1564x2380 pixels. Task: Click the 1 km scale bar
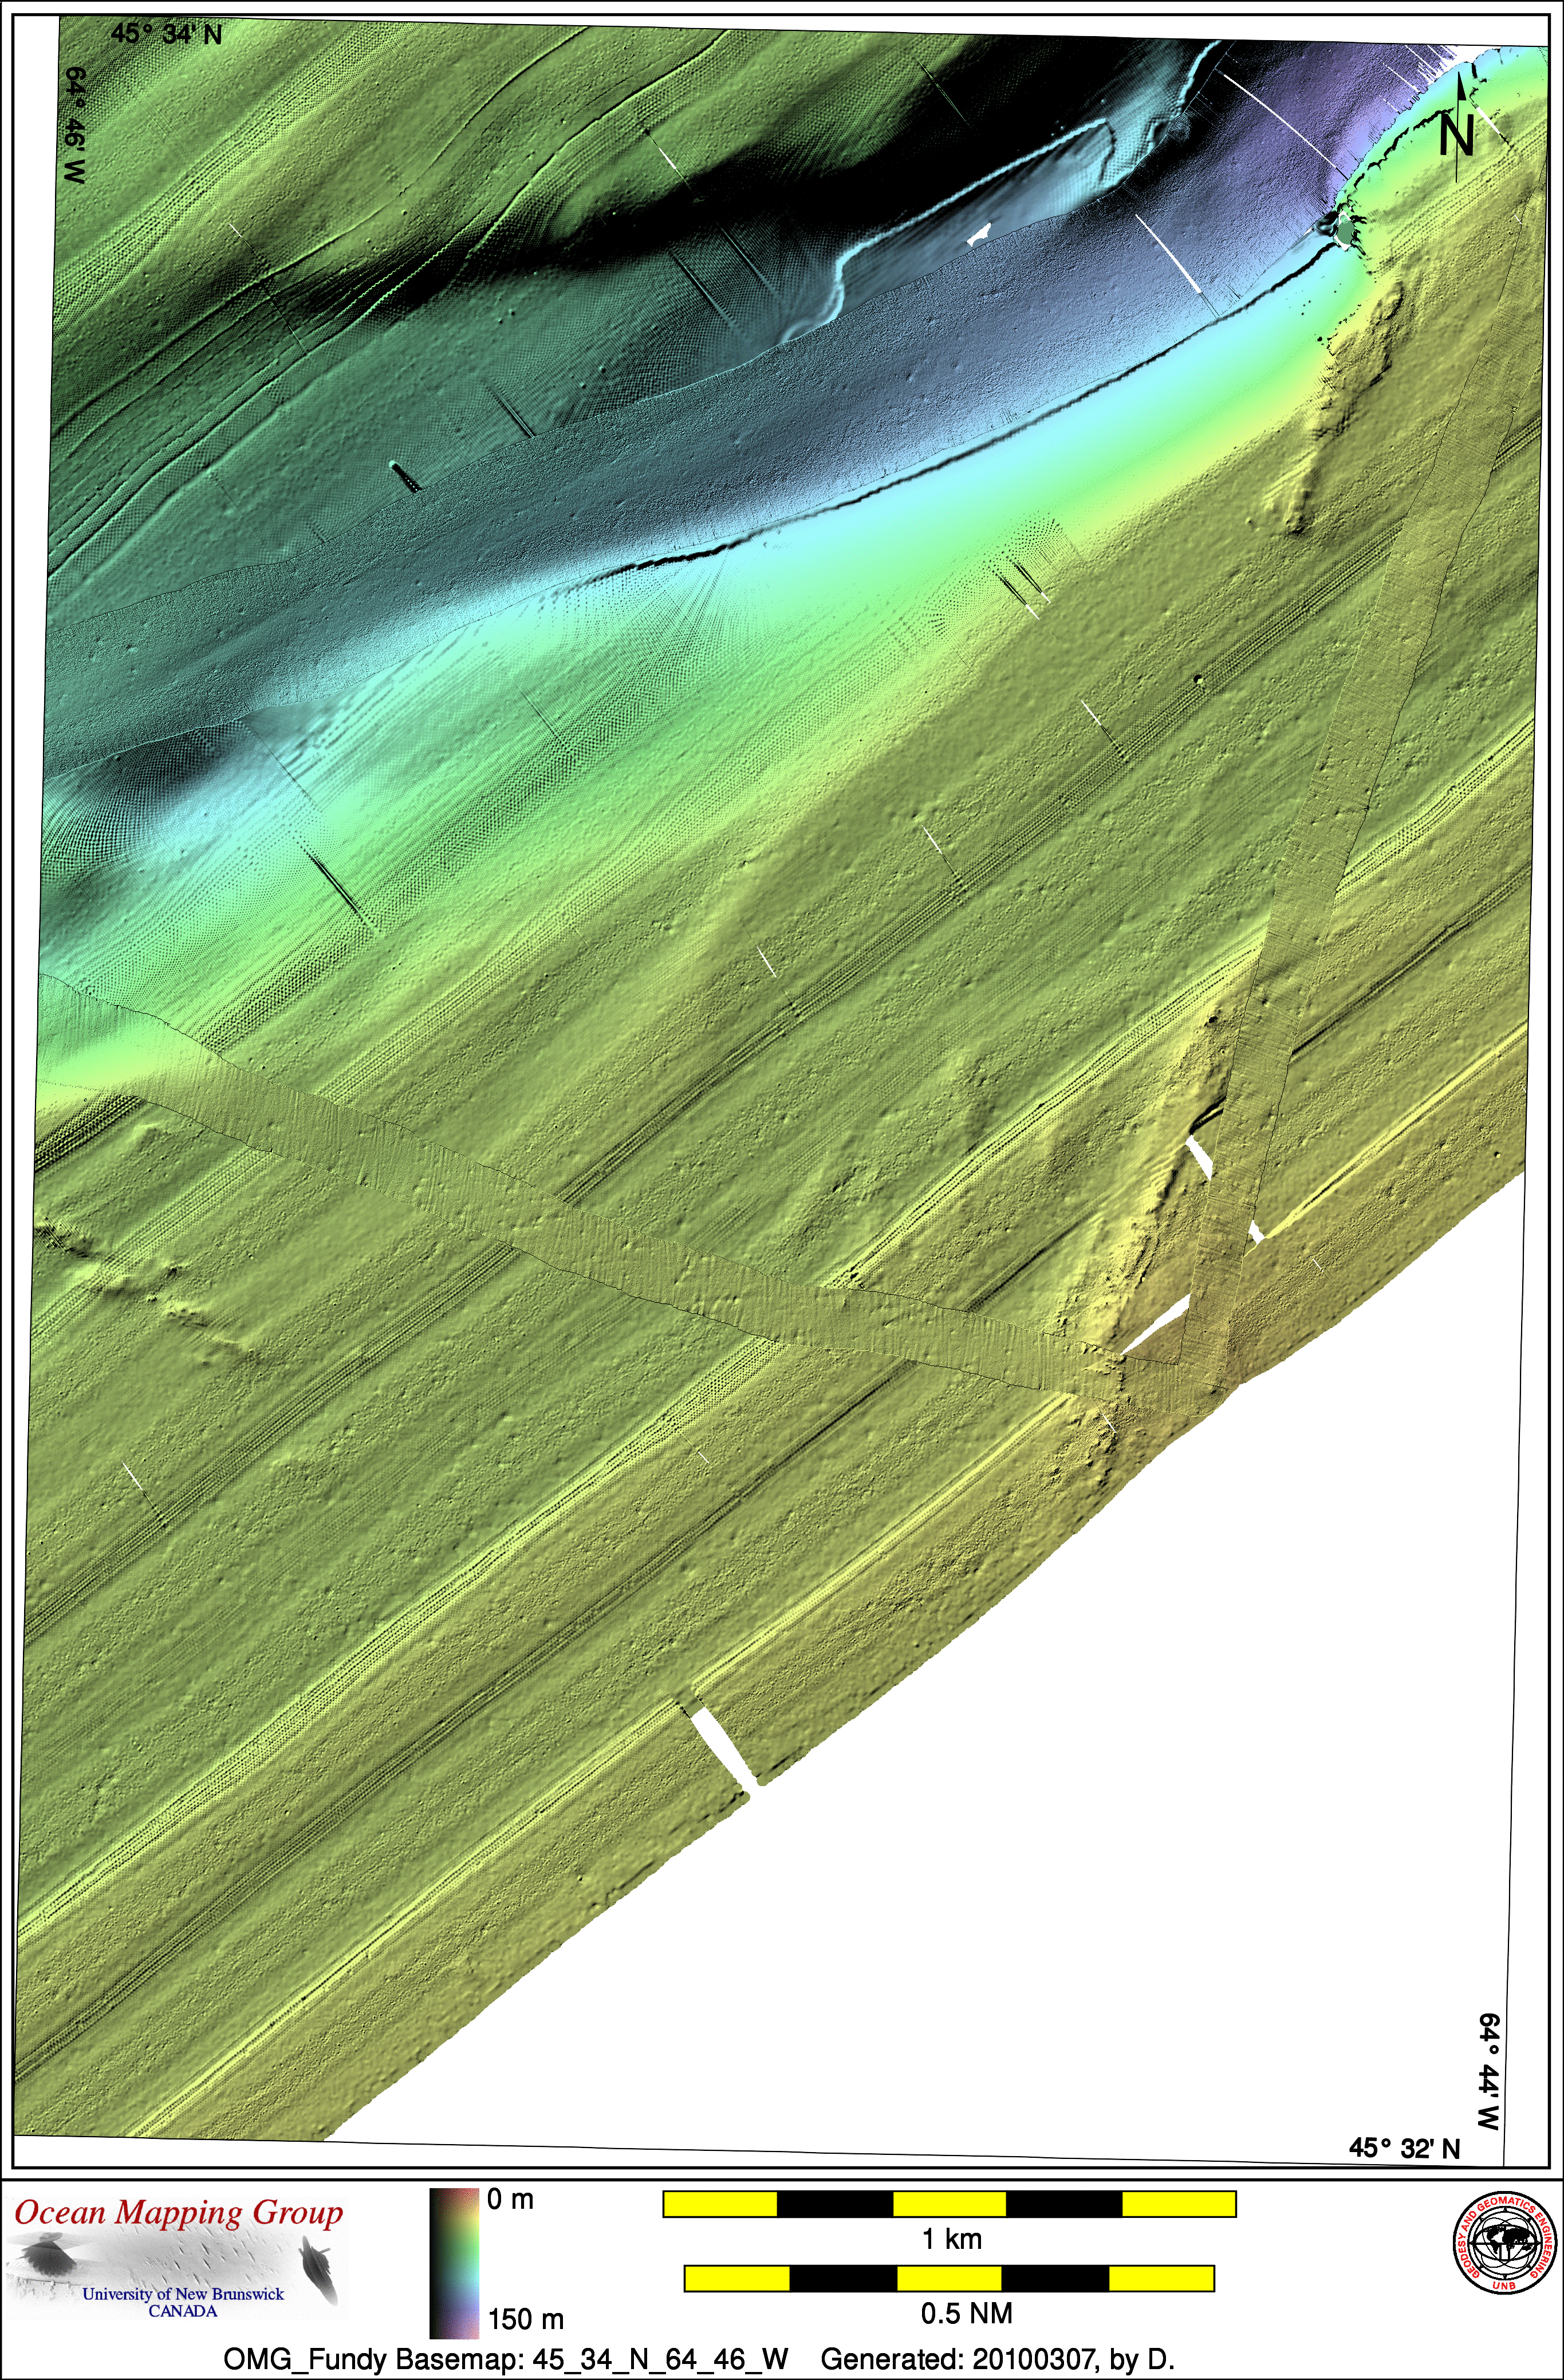pos(949,2203)
